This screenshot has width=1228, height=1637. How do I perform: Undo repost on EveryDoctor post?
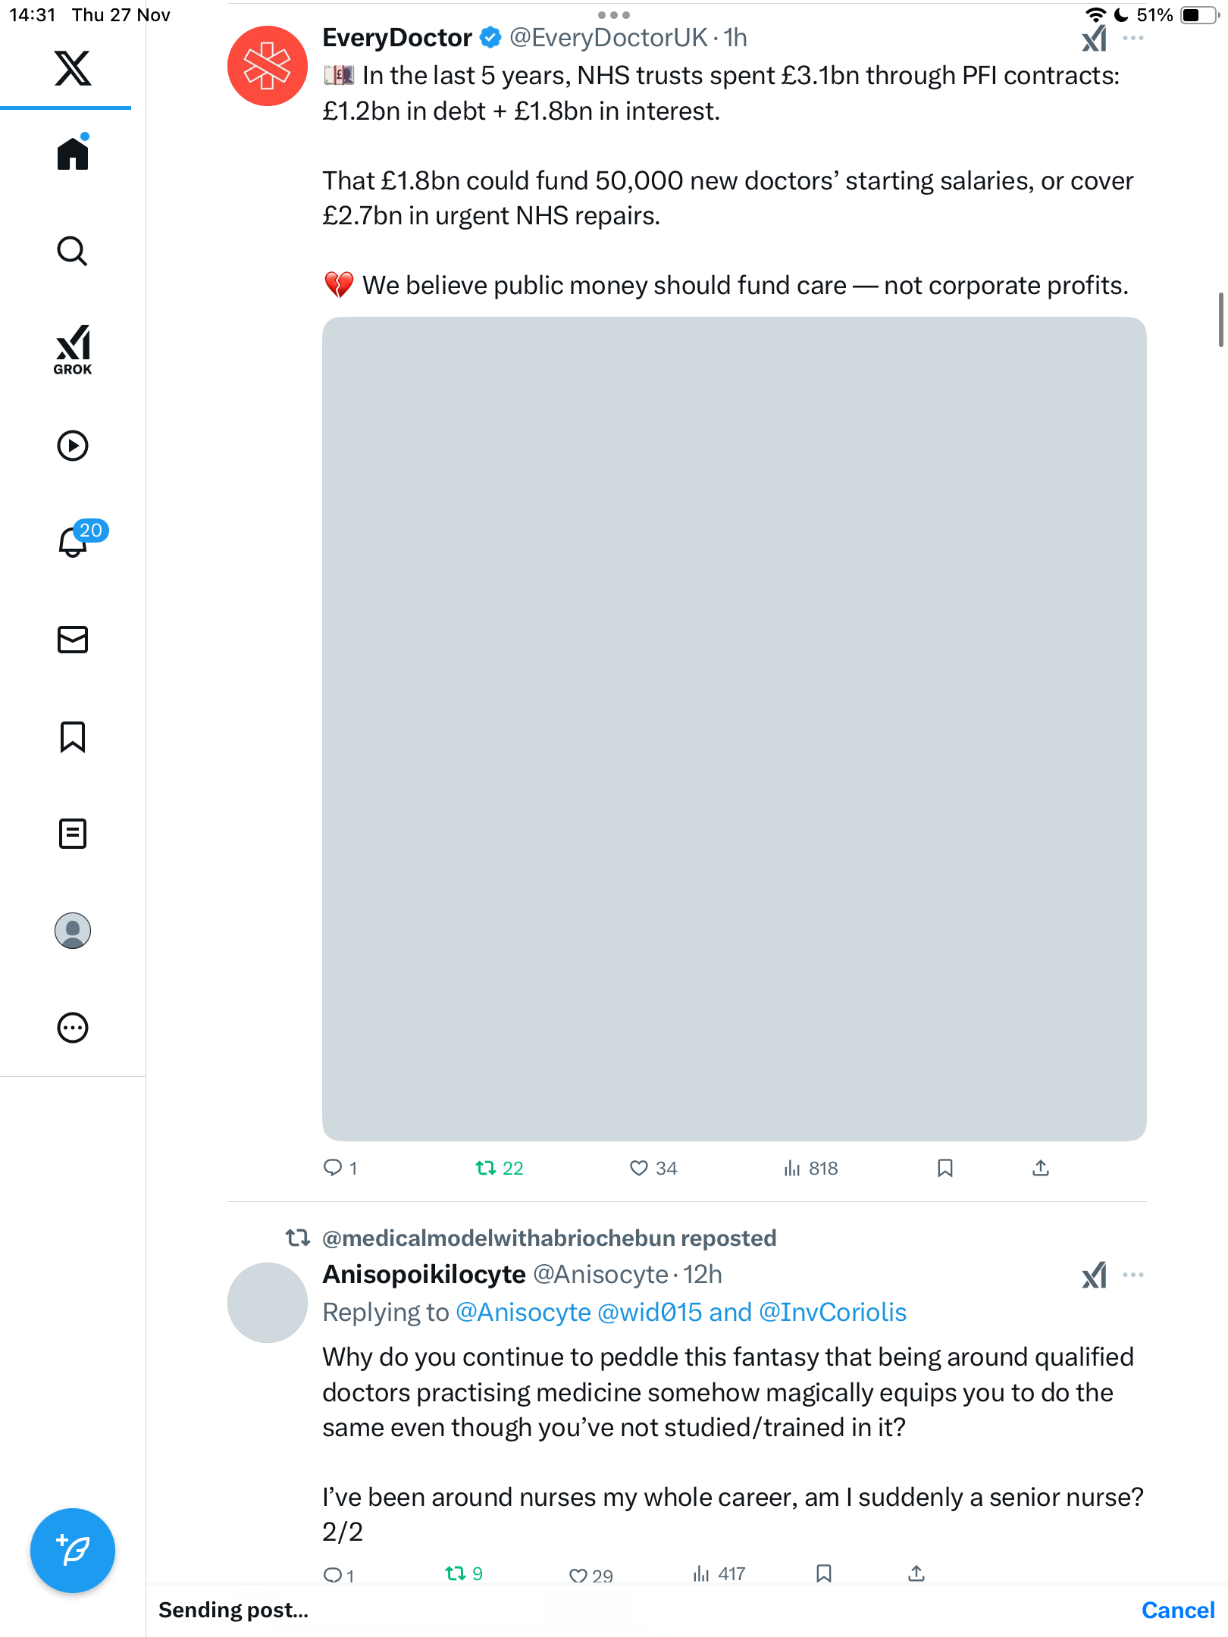486,1168
